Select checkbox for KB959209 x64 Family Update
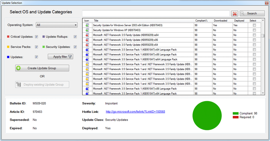The width and height of the screenshot is (270, 141). pyautogui.click(x=254, y=45)
